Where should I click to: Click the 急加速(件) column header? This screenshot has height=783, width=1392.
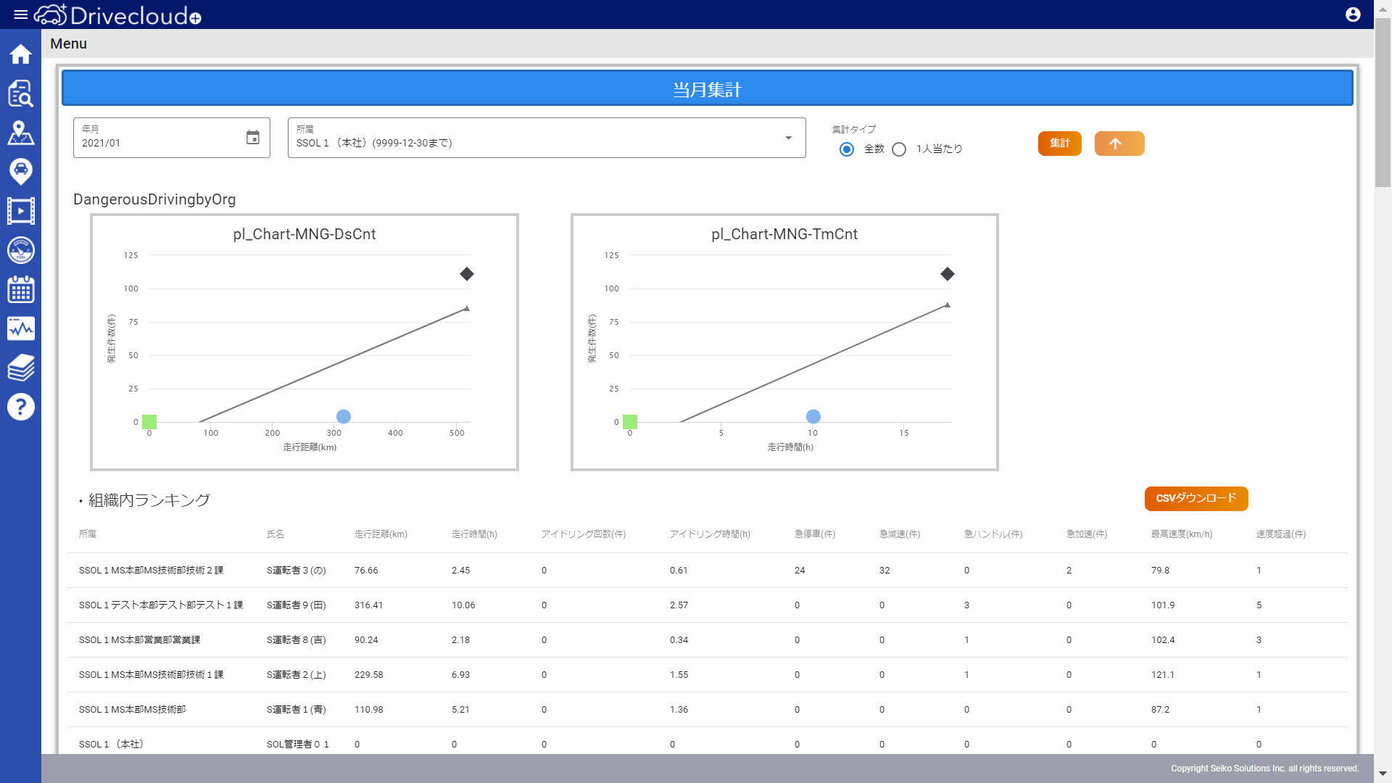click(1087, 534)
